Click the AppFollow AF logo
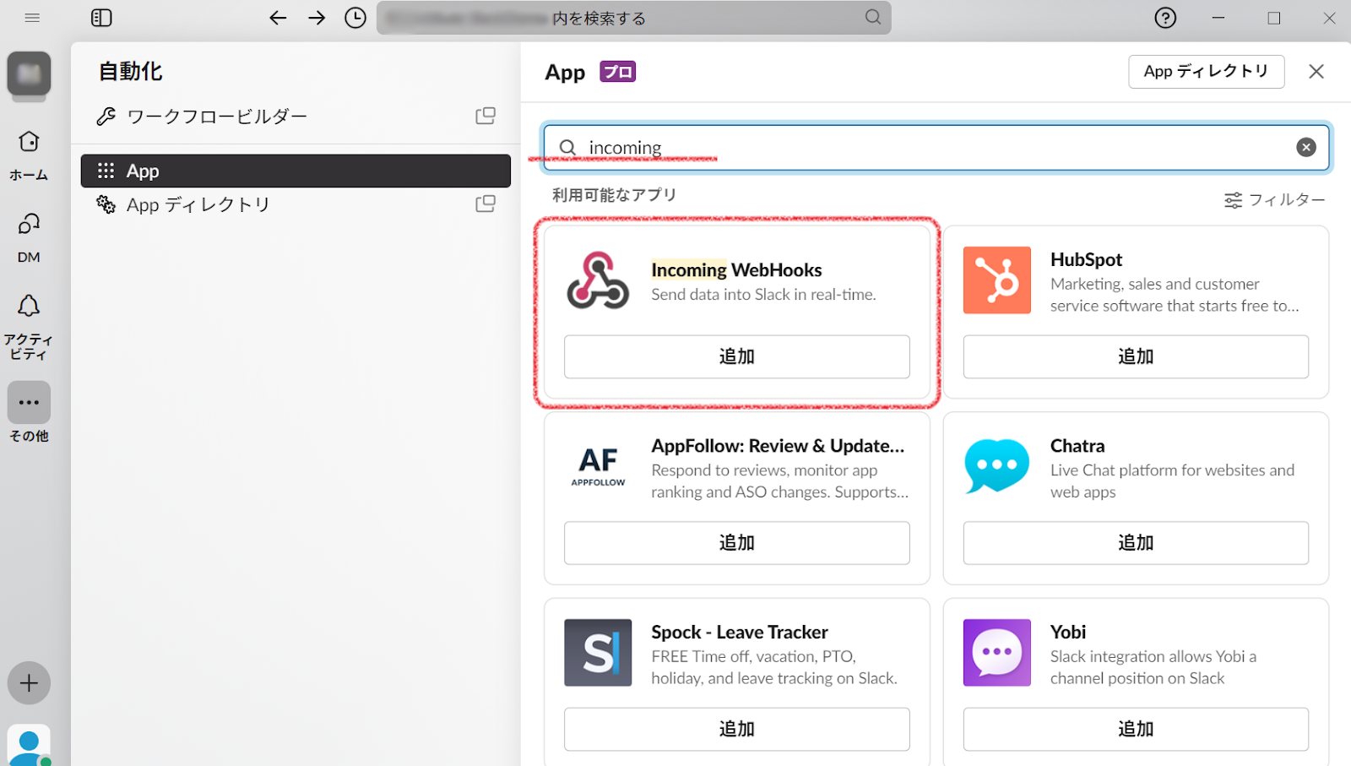 point(598,466)
